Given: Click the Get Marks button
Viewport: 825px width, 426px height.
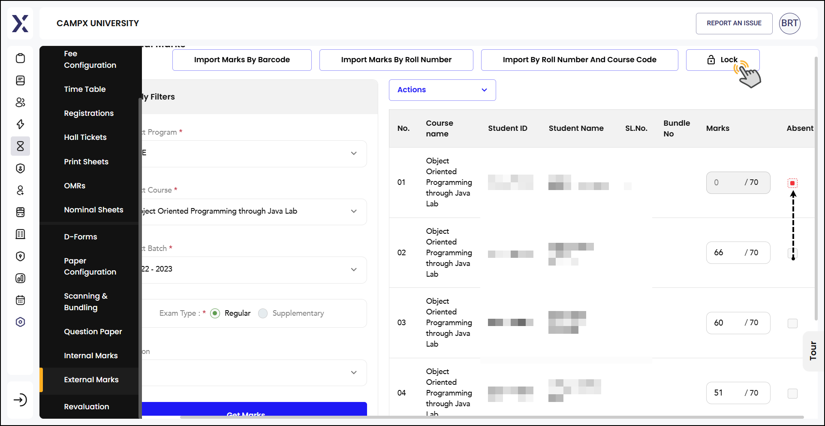Looking at the screenshot, I should [x=254, y=410].
